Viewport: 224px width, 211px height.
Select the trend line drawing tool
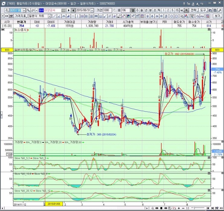tap(54, 16)
